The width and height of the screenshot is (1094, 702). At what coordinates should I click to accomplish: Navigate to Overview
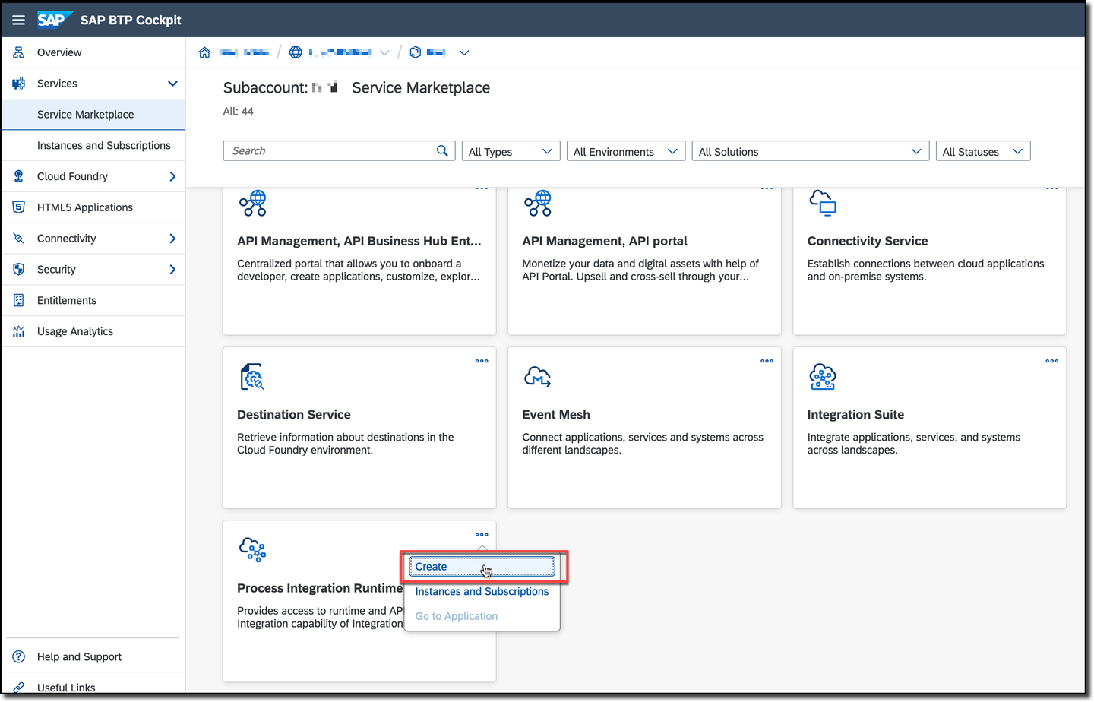pyautogui.click(x=93, y=52)
